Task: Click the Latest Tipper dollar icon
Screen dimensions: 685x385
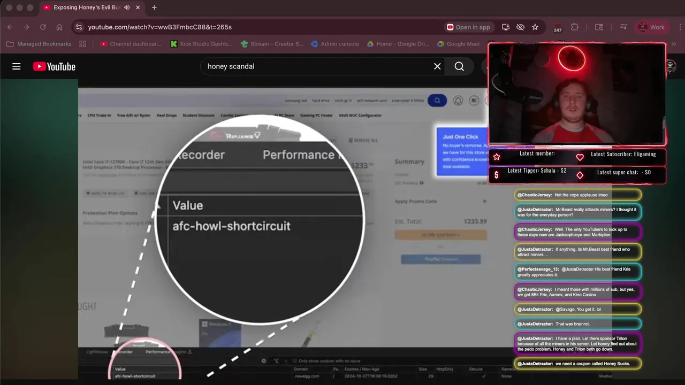Action: tap(496, 175)
